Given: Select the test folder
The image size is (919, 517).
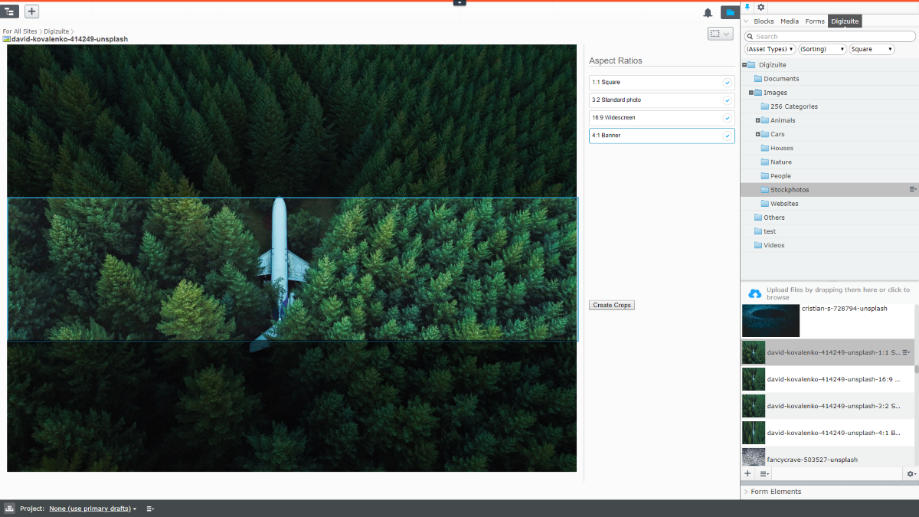Looking at the screenshot, I should pyautogui.click(x=769, y=231).
